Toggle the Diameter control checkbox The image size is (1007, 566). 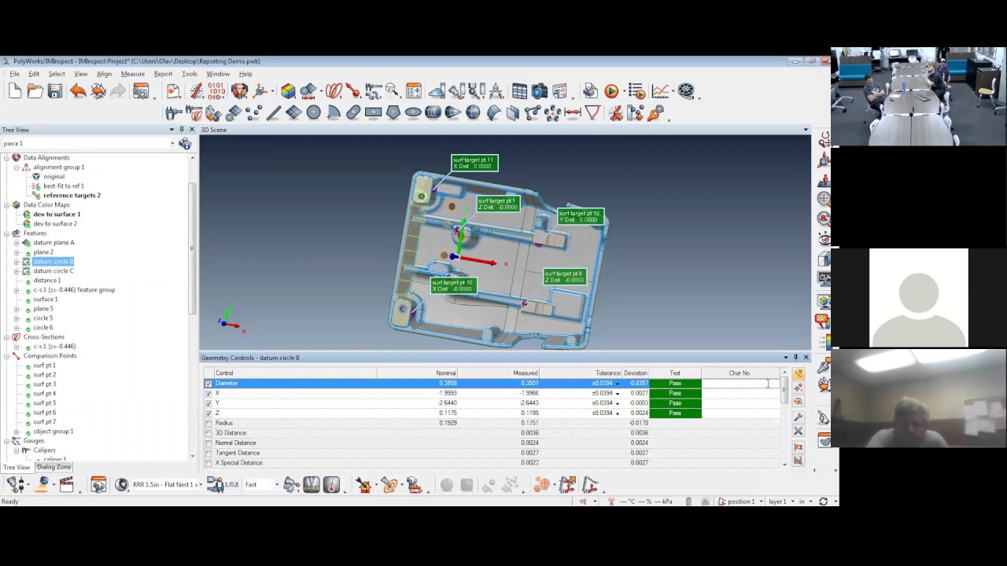click(208, 384)
